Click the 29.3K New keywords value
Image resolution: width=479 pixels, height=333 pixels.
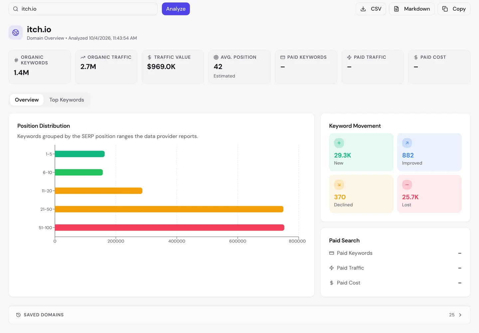click(x=343, y=155)
